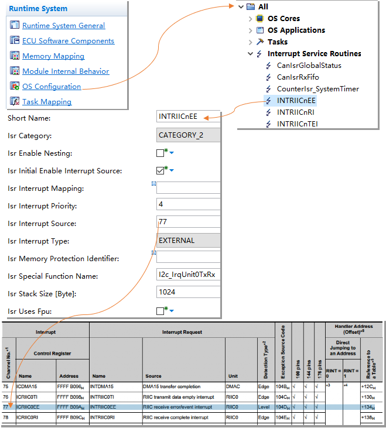Screen dimensions: 386x428
Task: Collapse the Interrupt Service Routines node
Action: point(251,54)
